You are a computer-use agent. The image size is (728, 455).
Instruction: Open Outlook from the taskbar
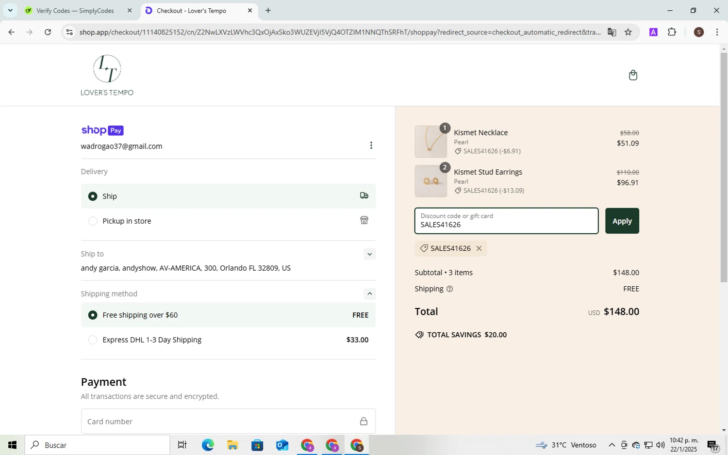pos(282,445)
